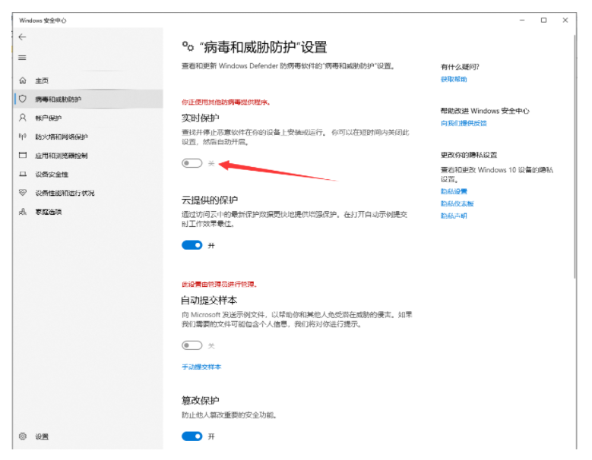Turn off the 篡改保护 switch
592x460 pixels.
click(x=192, y=436)
